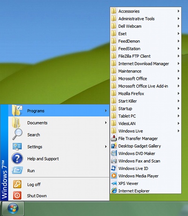Click the Log off key icon
Screen dimensions: 188x216
point(17,184)
